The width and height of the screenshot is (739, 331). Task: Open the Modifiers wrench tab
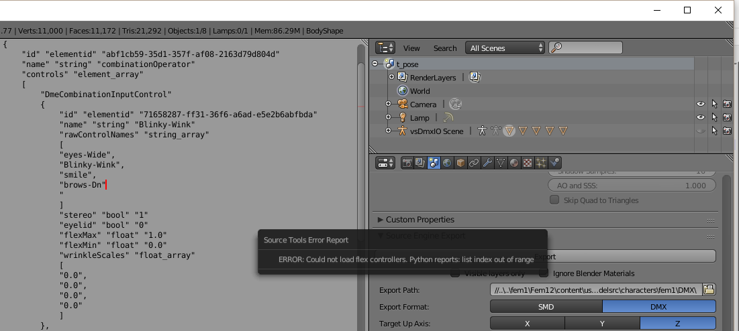(487, 163)
